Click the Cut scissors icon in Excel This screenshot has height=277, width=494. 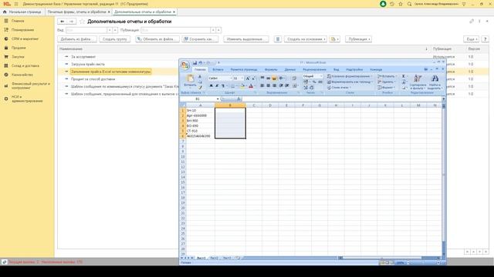[x=200, y=77]
